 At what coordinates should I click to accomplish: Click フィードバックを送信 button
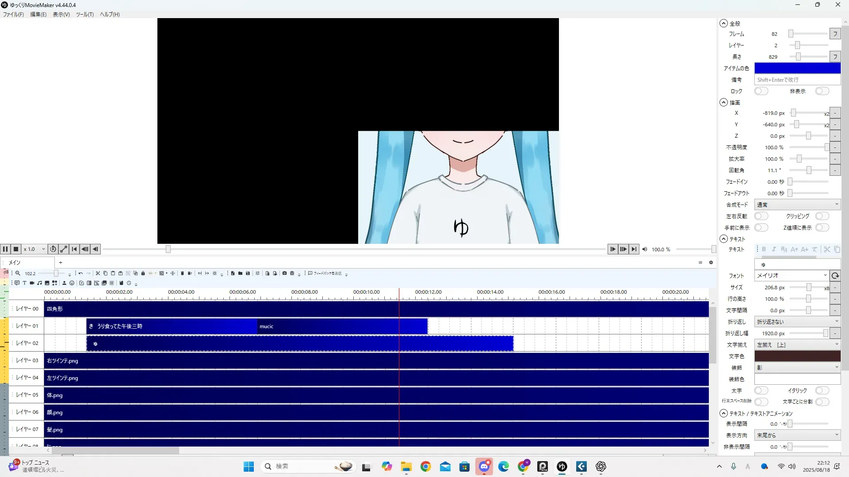click(x=325, y=273)
